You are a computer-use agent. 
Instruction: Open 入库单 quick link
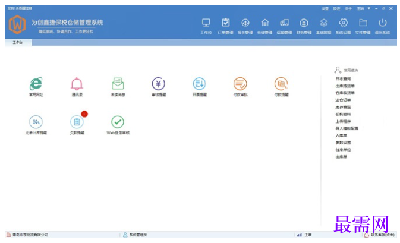[x=341, y=135]
